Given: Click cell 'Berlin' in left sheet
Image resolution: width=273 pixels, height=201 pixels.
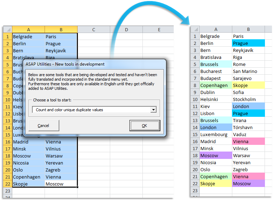Looking at the screenshot, I should click(x=28, y=43).
